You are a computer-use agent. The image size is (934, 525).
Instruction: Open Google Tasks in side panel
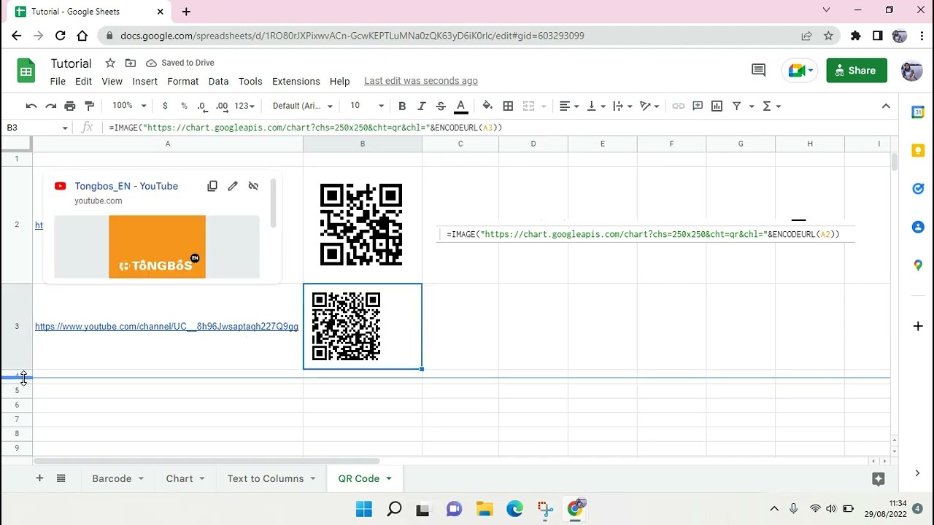click(918, 189)
